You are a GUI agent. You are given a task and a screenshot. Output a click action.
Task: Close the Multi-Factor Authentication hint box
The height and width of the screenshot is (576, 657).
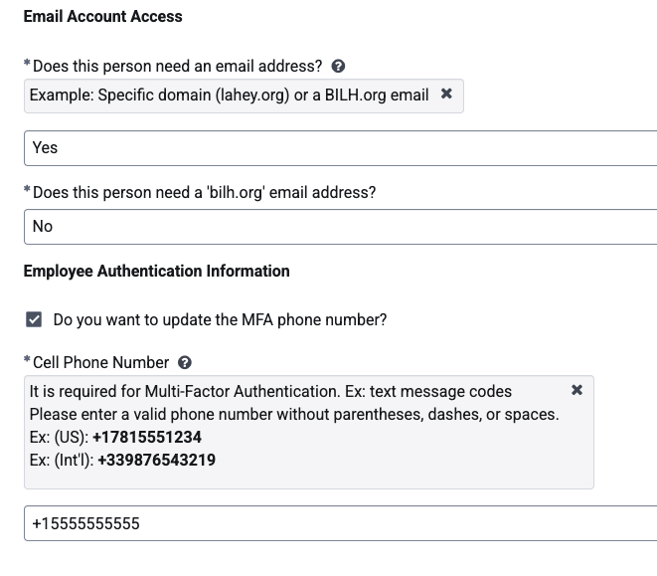(576, 390)
